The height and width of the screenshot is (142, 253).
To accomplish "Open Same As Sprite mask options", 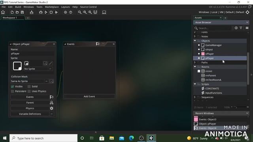I will click(46, 81).
